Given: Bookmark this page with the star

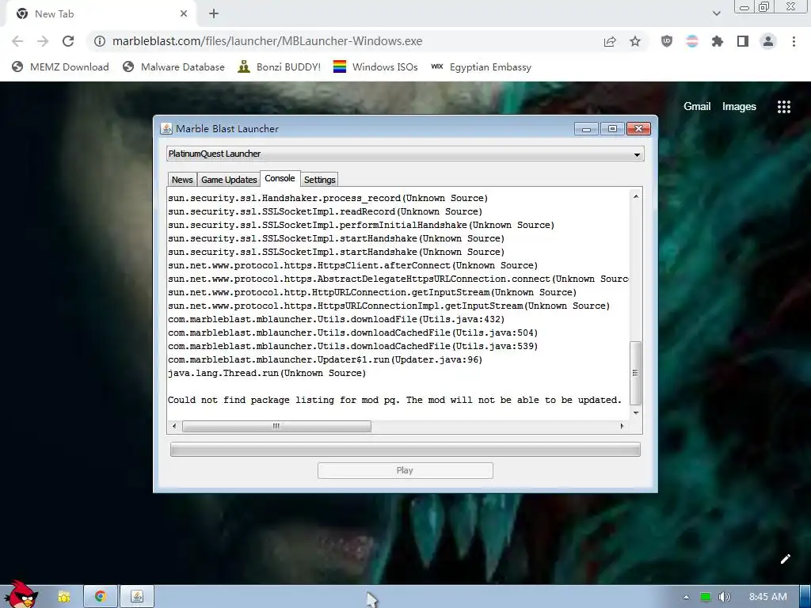Looking at the screenshot, I should (635, 41).
